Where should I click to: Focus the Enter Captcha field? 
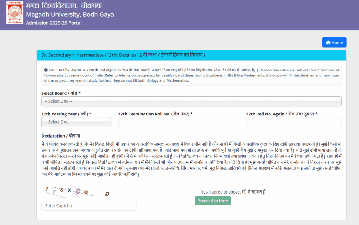click(89, 206)
